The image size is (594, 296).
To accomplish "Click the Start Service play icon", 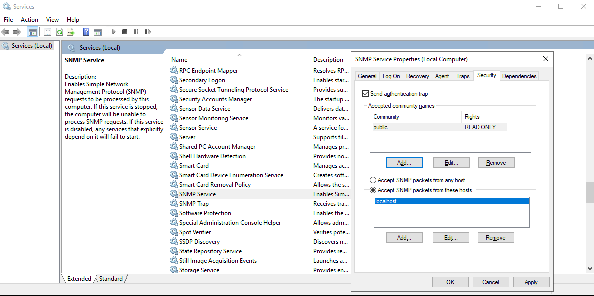I will 113,32.
